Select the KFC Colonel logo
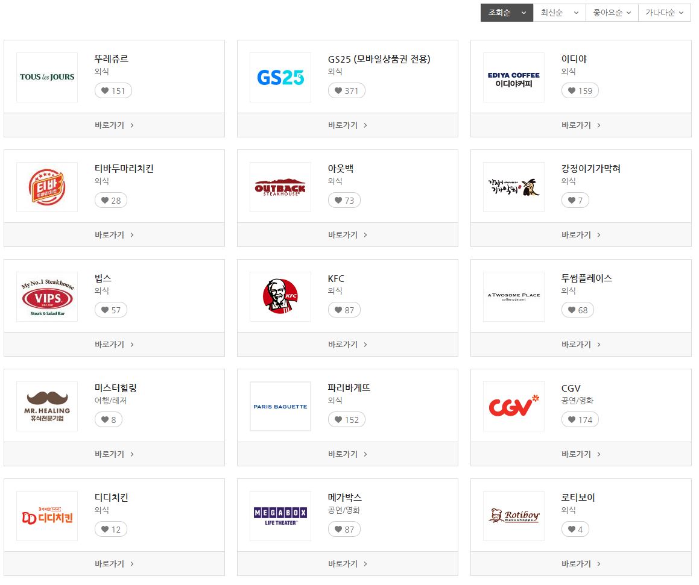699x585 pixels. click(x=280, y=296)
